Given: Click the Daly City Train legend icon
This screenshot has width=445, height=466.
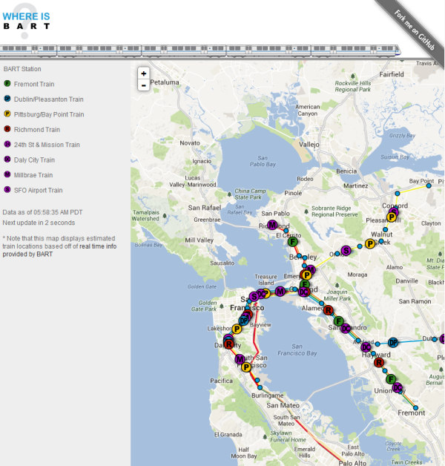Looking at the screenshot, I should click(x=7, y=160).
